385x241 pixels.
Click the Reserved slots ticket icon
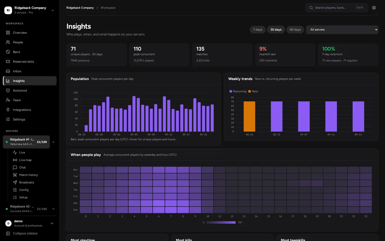(8, 62)
